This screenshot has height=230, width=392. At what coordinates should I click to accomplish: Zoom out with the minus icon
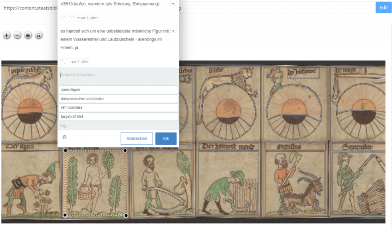(17, 35)
